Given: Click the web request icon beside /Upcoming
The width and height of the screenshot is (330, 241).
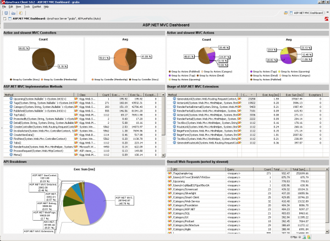Looking at the screenshot, I should coord(169,182).
